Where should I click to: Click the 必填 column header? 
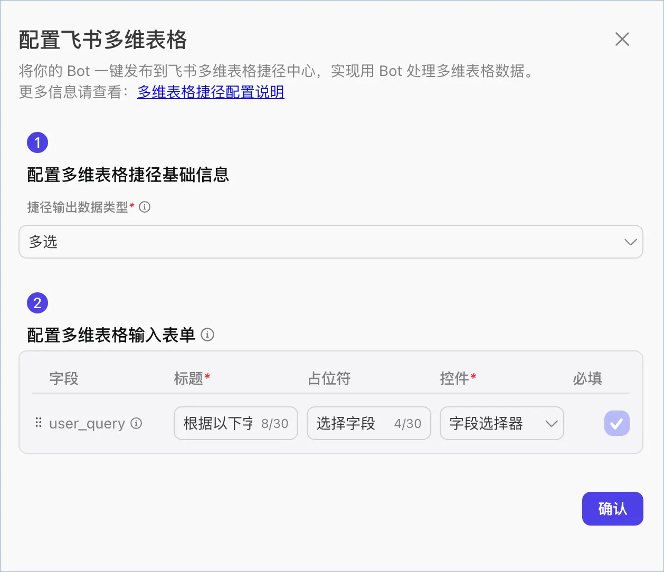click(587, 378)
